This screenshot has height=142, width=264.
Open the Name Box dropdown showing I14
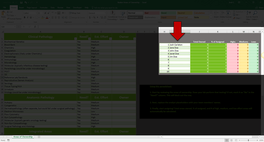15,27
